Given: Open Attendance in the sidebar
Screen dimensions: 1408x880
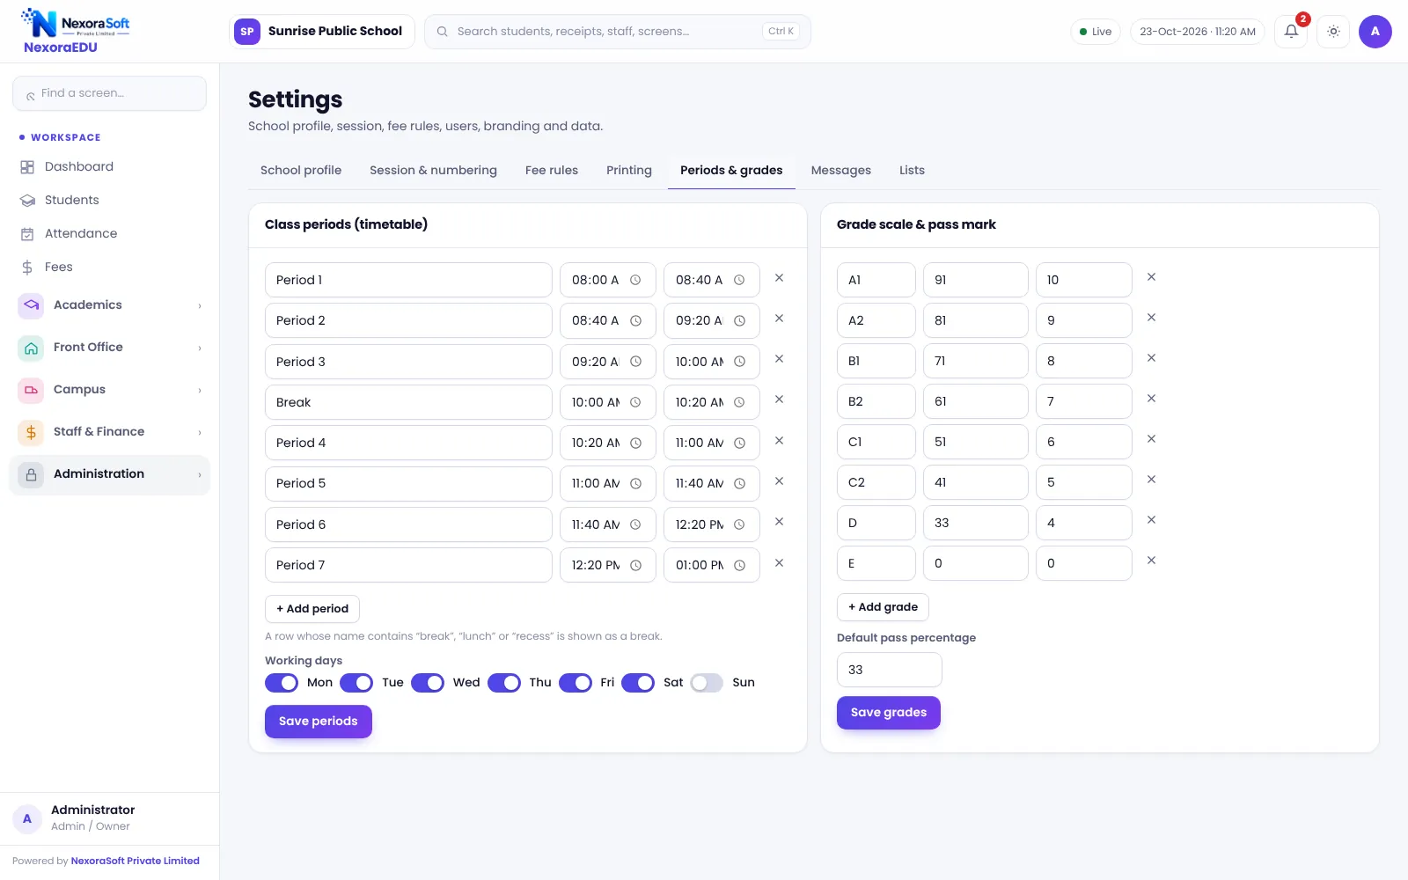Looking at the screenshot, I should 109,233.
